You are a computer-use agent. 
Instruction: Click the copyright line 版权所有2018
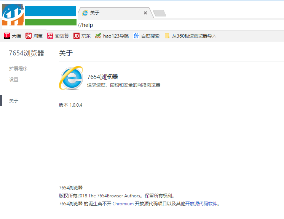pos(117,196)
